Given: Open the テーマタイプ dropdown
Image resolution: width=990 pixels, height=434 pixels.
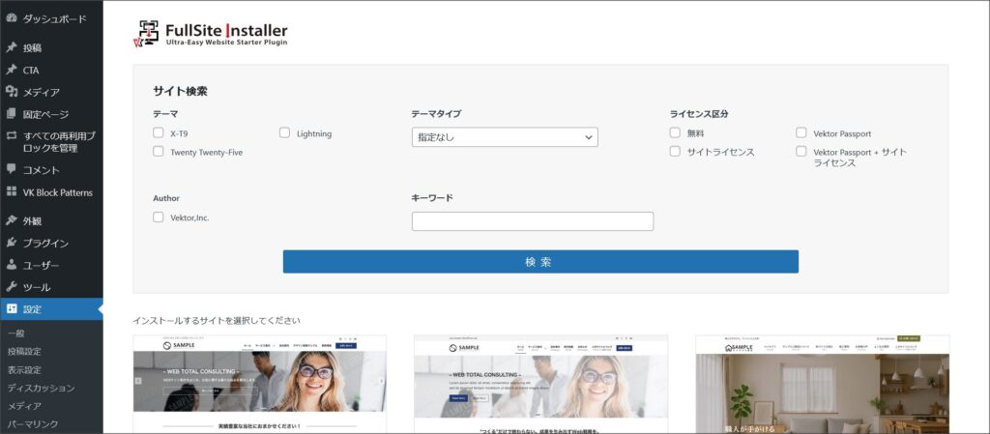Looking at the screenshot, I should [x=504, y=137].
